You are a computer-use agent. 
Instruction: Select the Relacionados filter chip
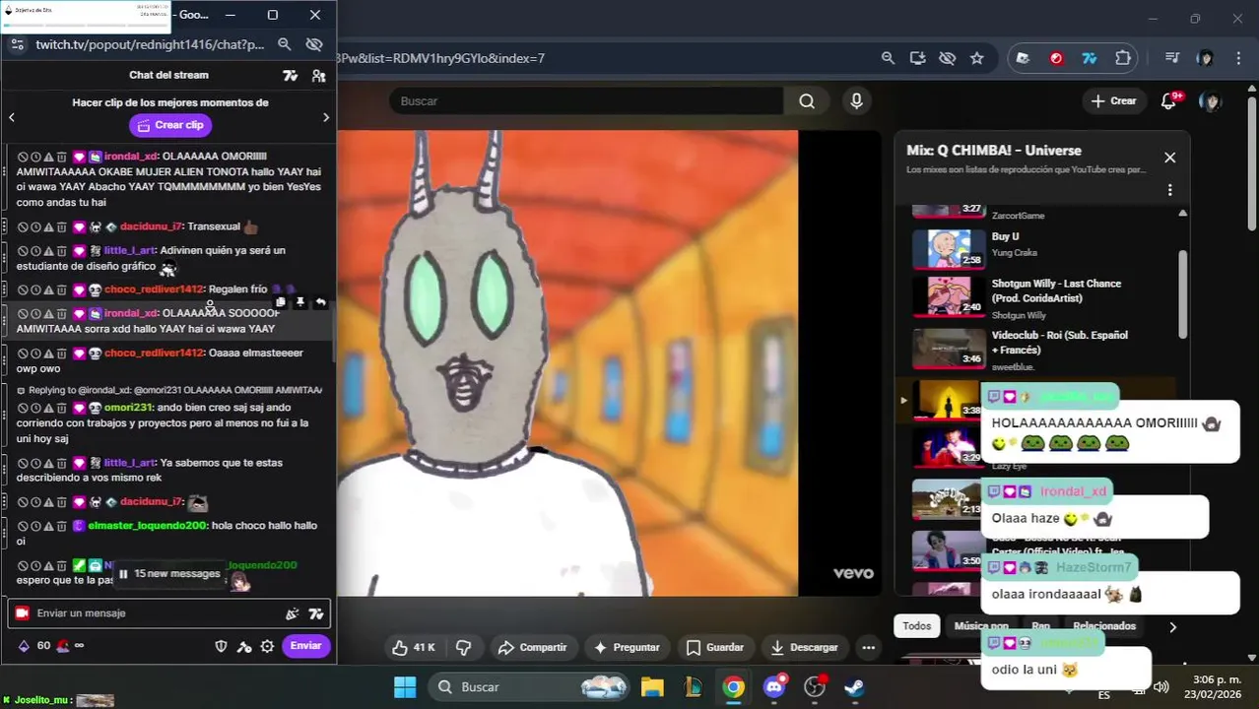tap(1104, 626)
